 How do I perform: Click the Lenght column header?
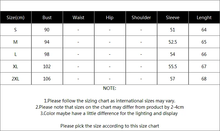click(x=204, y=17)
